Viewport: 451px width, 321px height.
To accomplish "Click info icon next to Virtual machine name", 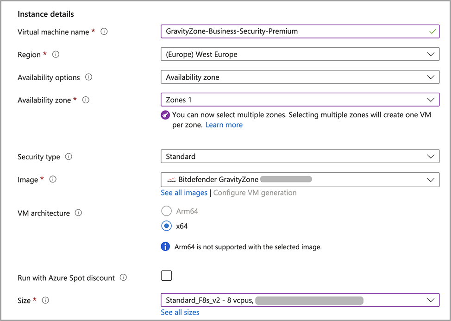I will coord(104,32).
